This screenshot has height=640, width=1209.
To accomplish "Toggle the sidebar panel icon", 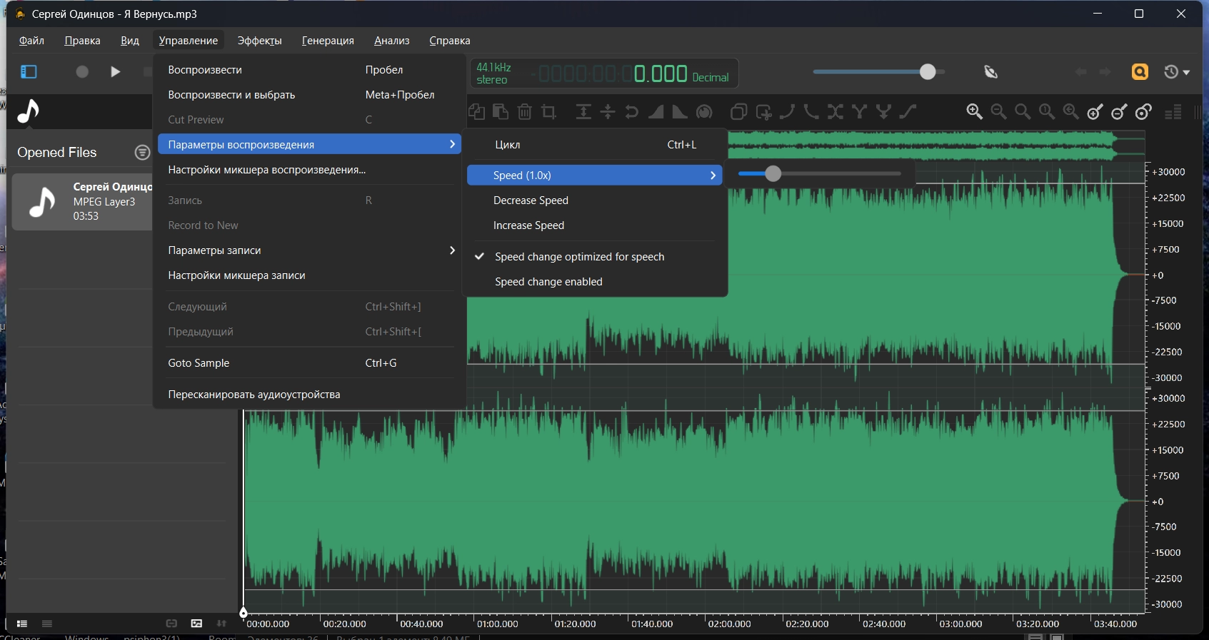I will 29,71.
